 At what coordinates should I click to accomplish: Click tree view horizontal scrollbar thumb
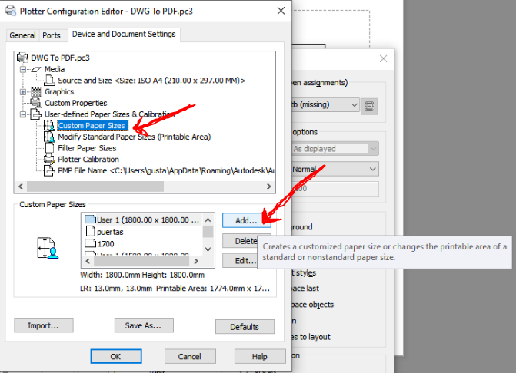[95, 186]
